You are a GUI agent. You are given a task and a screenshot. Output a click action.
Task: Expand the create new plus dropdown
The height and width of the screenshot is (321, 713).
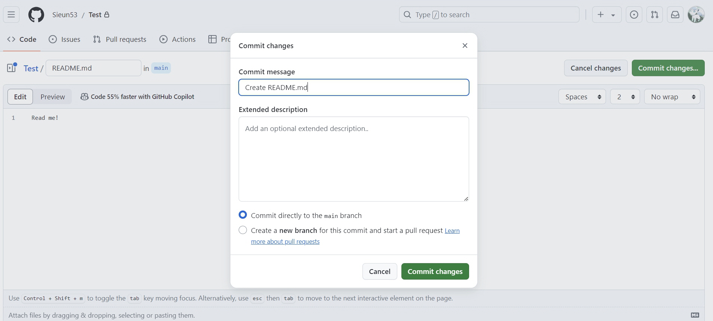606,15
